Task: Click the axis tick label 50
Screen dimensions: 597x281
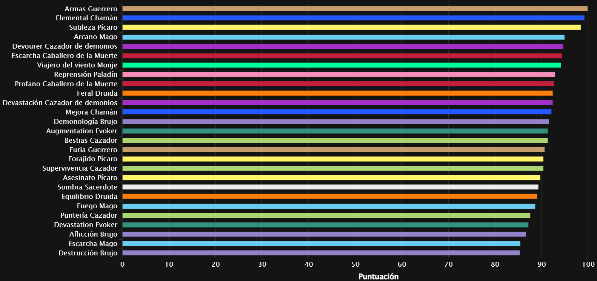Action: point(355,264)
